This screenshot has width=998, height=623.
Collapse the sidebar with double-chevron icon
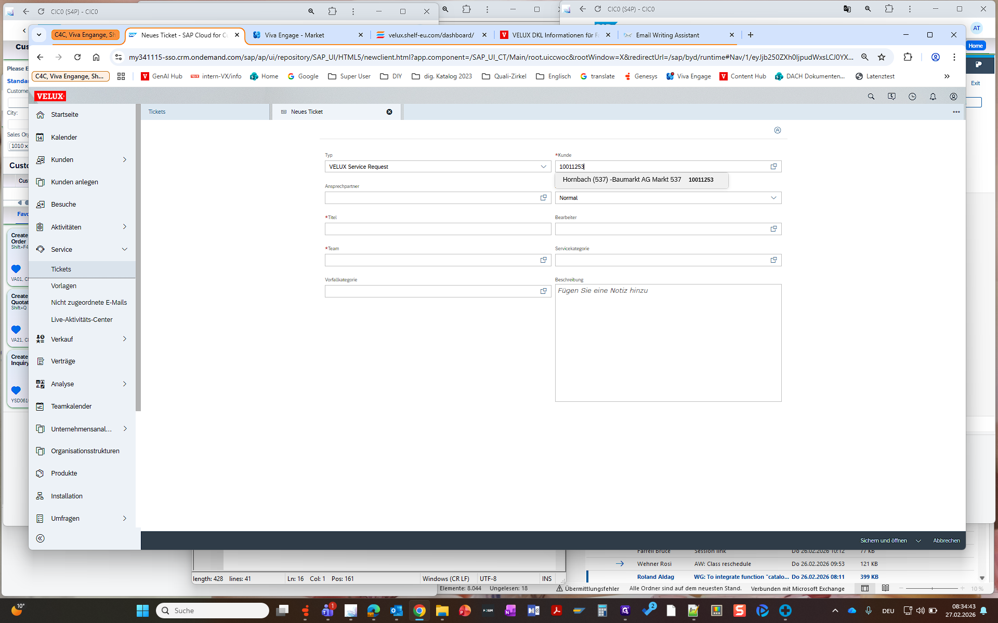(41, 538)
